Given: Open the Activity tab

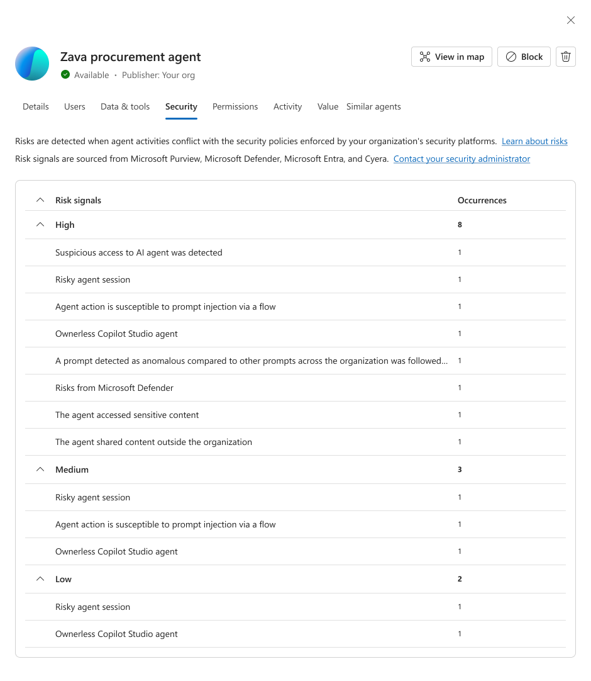Looking at the screenshot, I should (287, 107).
